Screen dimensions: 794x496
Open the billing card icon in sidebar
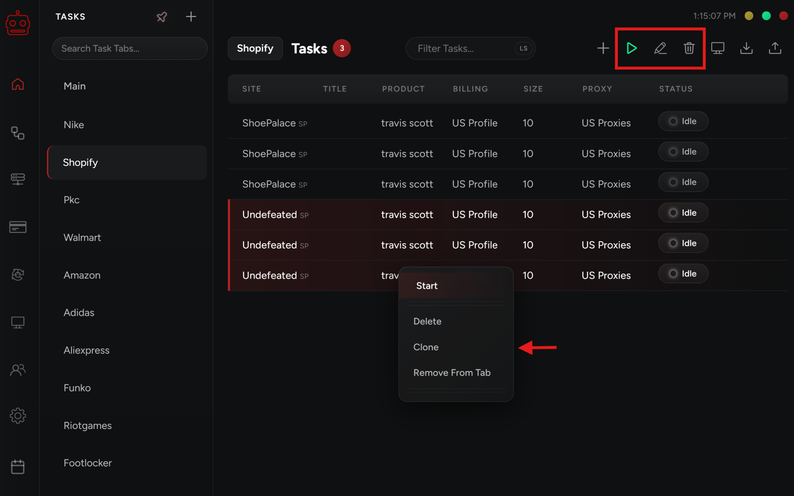[18, 227]
